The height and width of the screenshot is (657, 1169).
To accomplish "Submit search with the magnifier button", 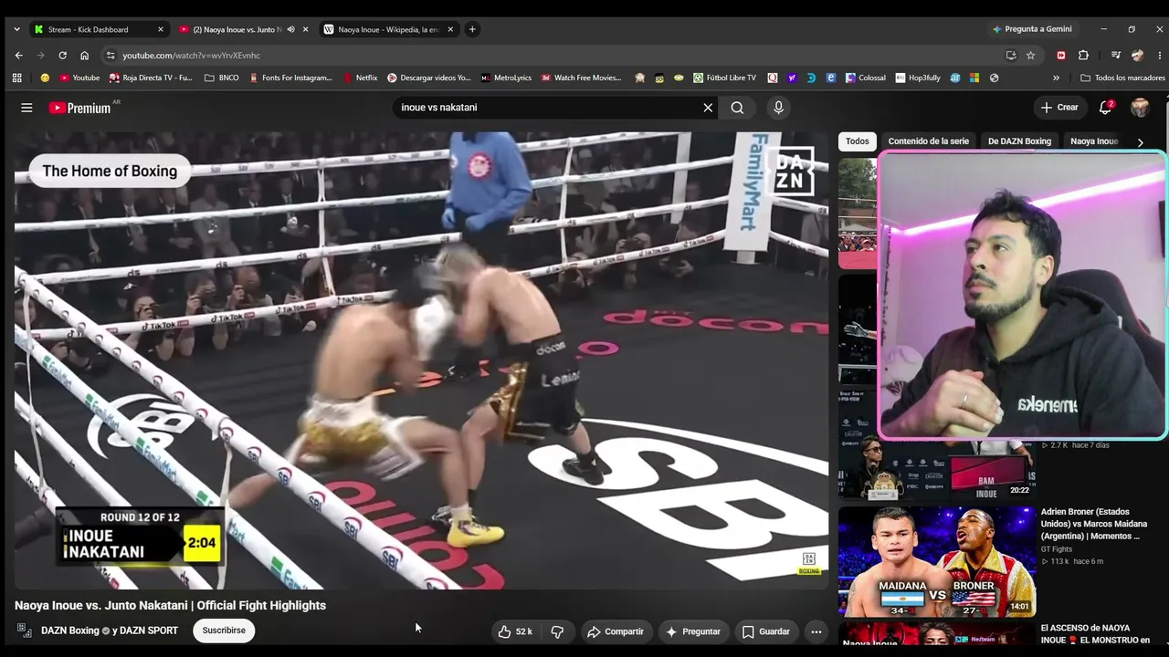I will [737, 108].
